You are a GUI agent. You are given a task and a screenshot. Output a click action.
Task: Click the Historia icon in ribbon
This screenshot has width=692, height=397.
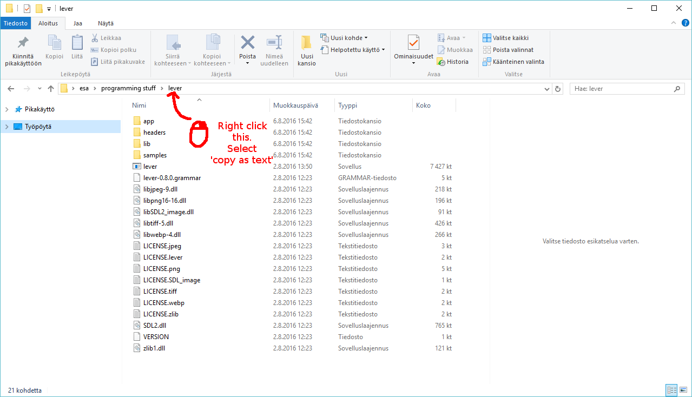[x=453, y=62]
